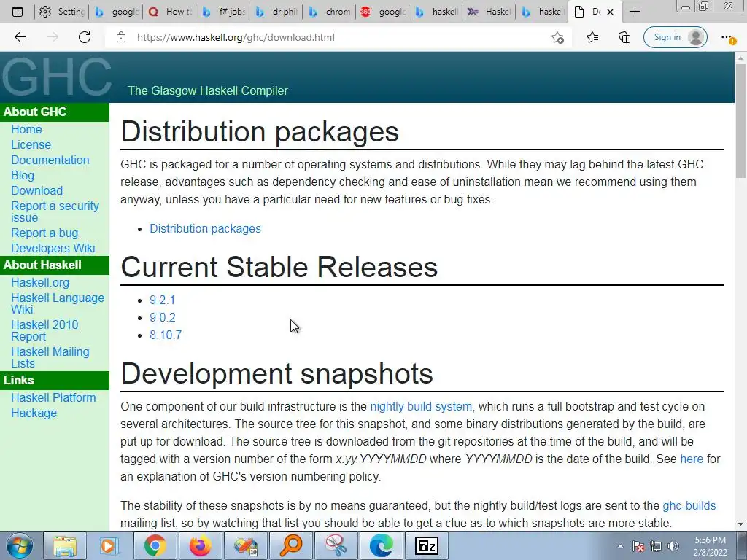Click the 'here' version policy link
Screen dimensions: 747x560
click(692, 459)
